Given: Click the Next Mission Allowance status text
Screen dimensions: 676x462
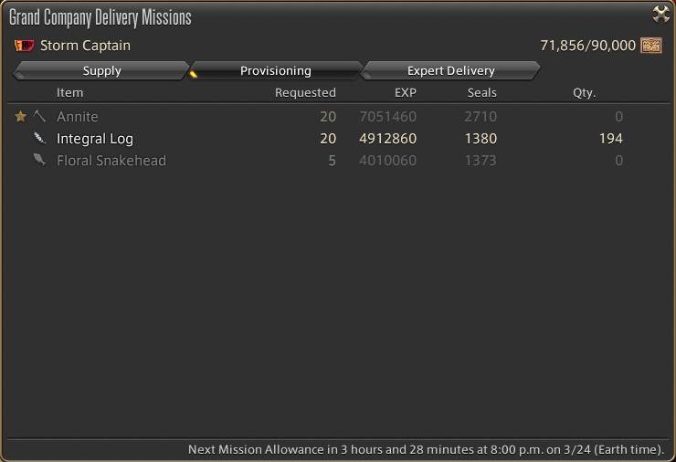Looking at the screenshot, I should [x=426, y=449].
